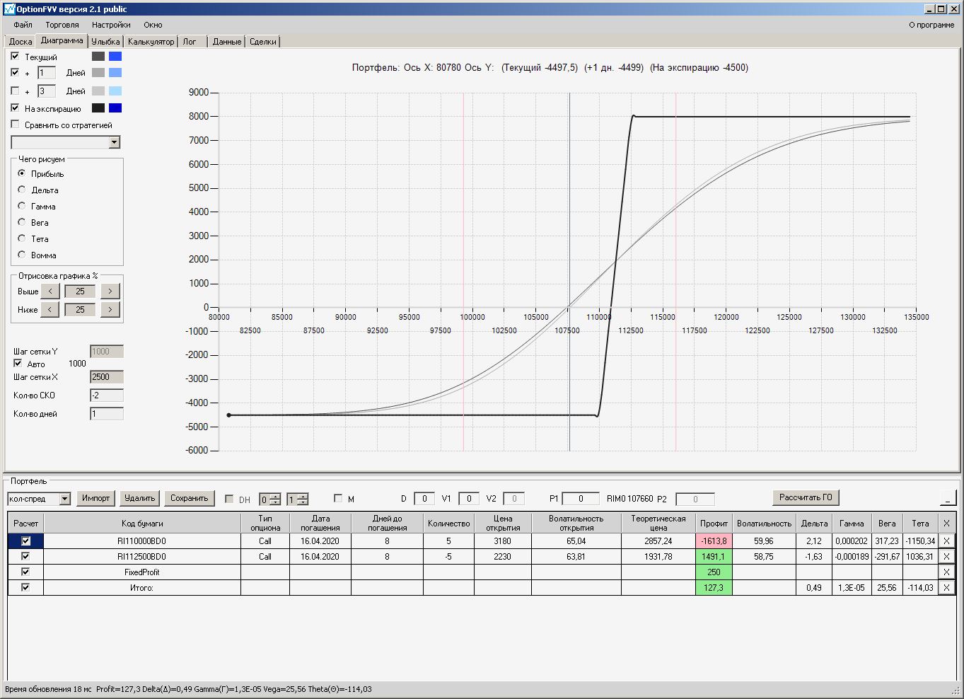Select the Прибыль radio button
The width and height of the screenshot is (964, 699).
[22, 173]
